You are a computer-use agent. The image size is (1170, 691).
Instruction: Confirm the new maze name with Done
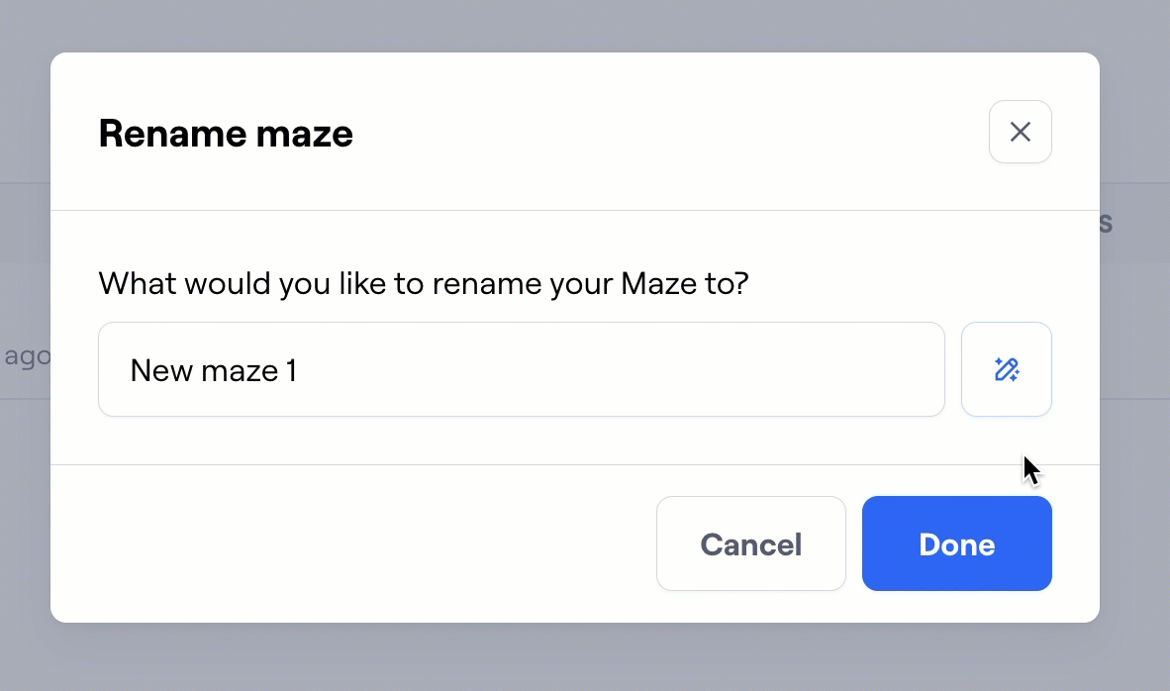coord(956,543)
